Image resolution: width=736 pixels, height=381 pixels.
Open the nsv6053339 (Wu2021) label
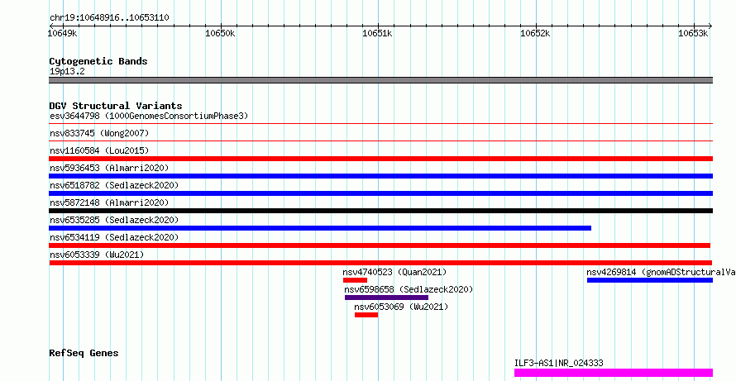point(97,255)
